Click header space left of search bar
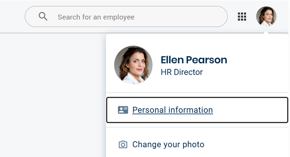Viewport: 290px width, 157px height. coord(12,16)
